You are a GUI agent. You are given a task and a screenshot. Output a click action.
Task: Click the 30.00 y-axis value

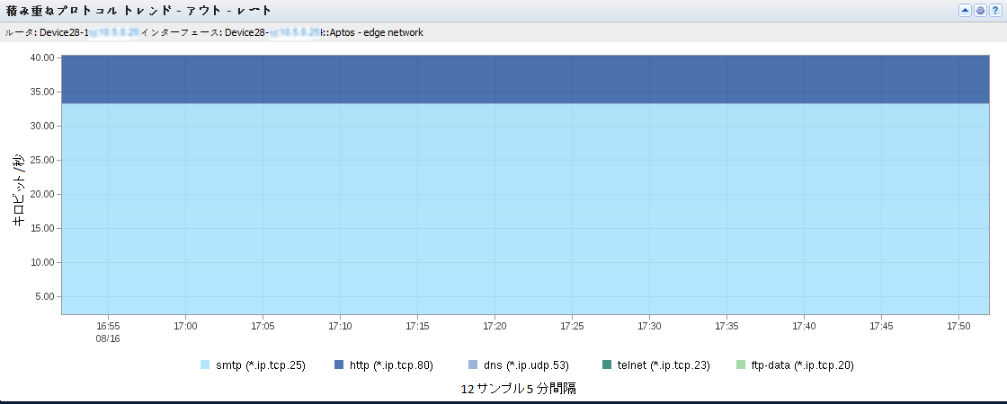(x=44, y=127)
